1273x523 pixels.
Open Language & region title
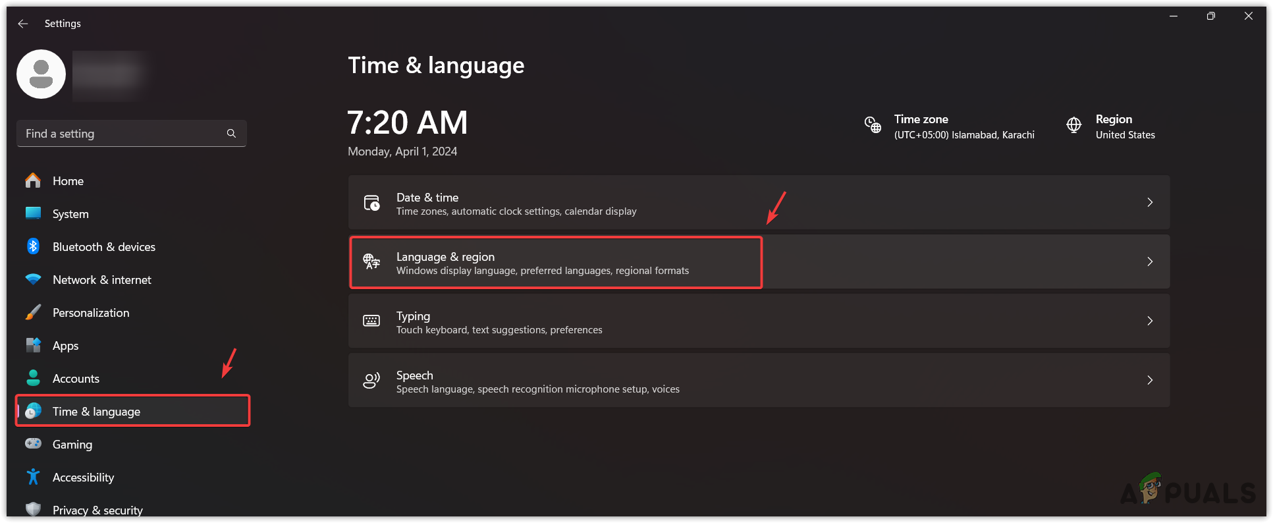tap(445, 257)
